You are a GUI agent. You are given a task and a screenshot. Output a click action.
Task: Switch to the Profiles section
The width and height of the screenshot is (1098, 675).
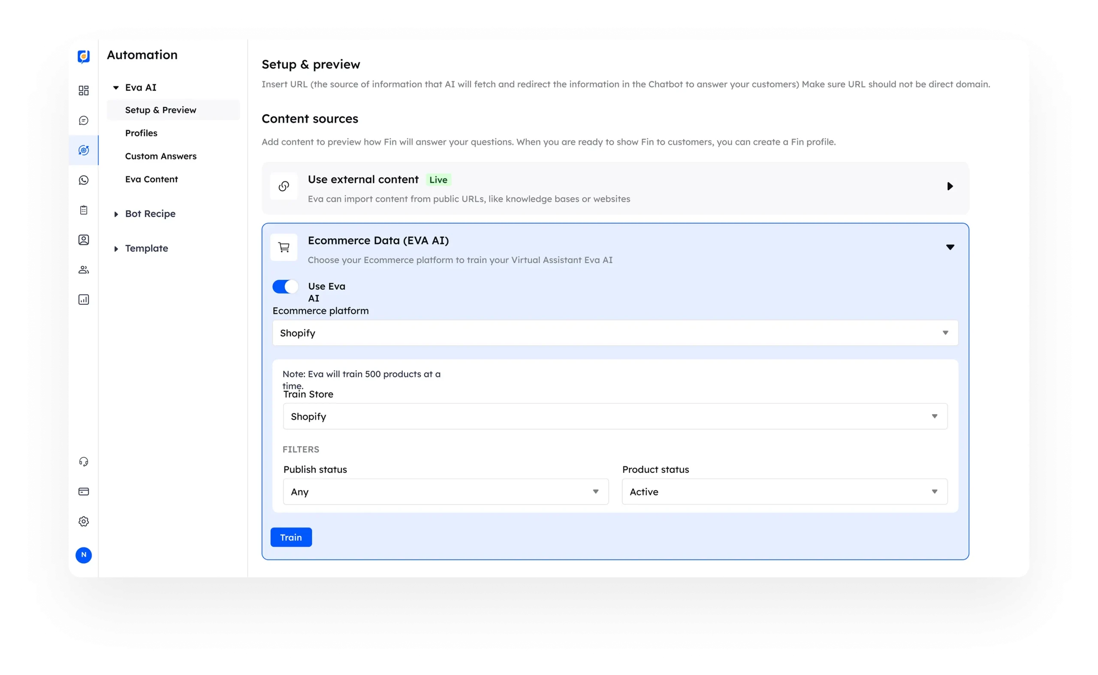pos(141,133)
